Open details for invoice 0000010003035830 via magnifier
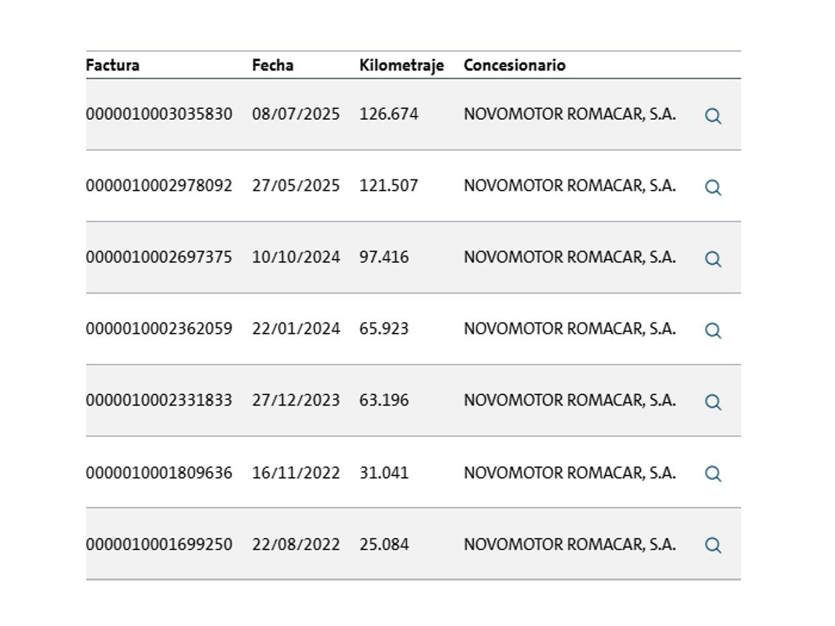 (713, 116)
